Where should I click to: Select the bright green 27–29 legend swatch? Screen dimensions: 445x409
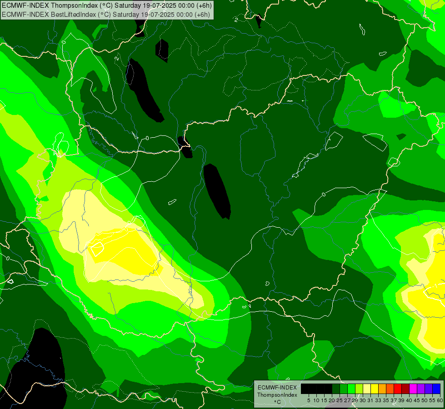click(x=351, y=389)
